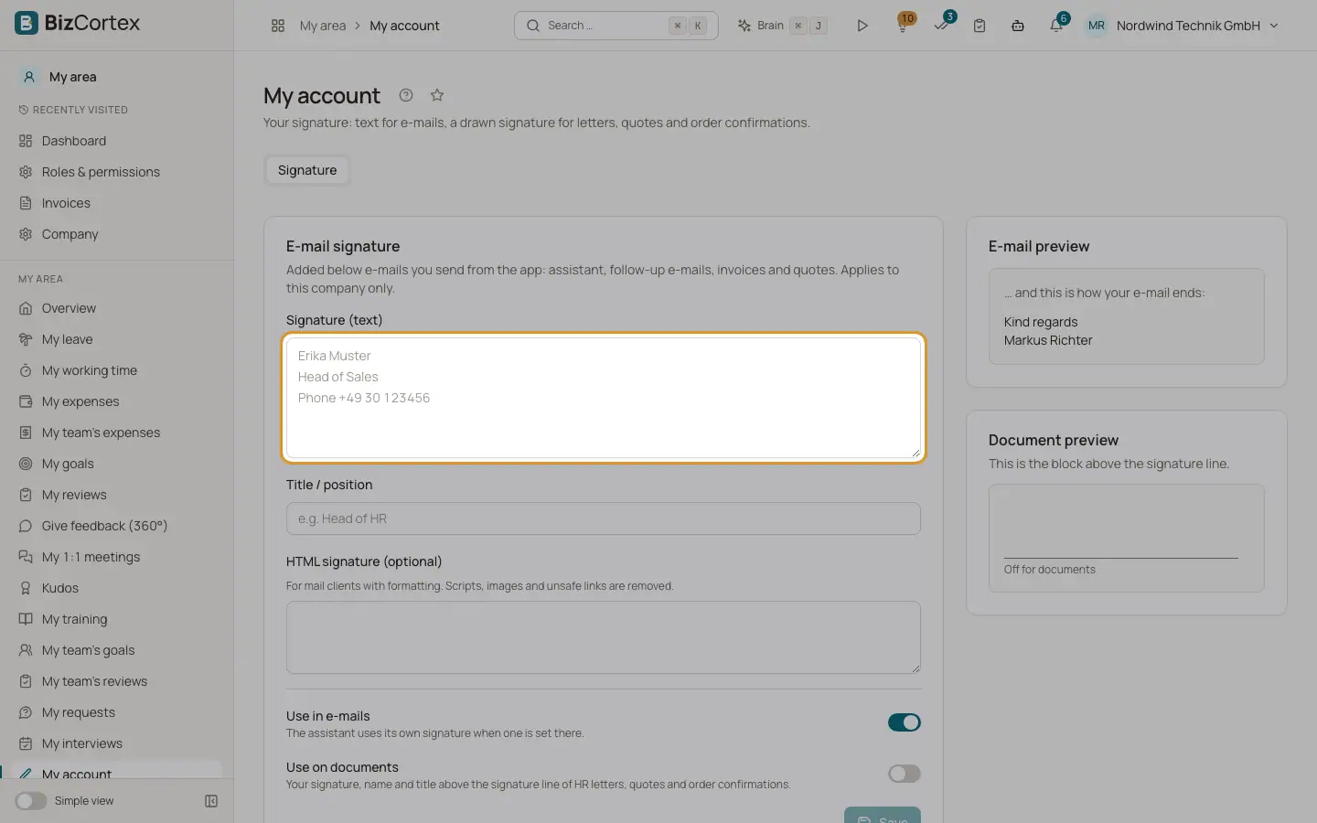Viewport: 1317px width, 823px height.
Task: Open the robot assistant icon
Action: pos(1018,26)
